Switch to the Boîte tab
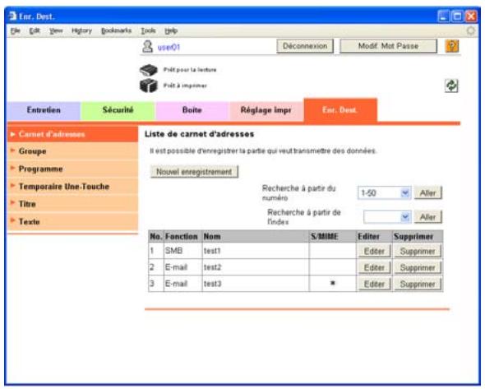This screenshot has width=485, height=389. [192, 110]
